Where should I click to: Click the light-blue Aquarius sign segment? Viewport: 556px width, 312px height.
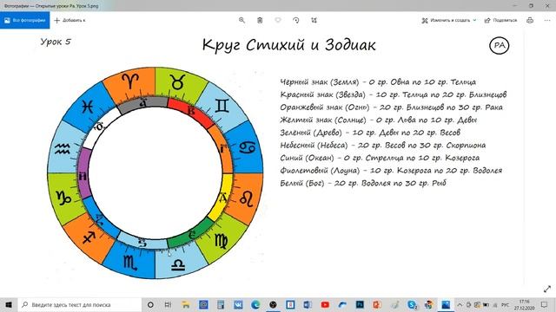[63, 149]
